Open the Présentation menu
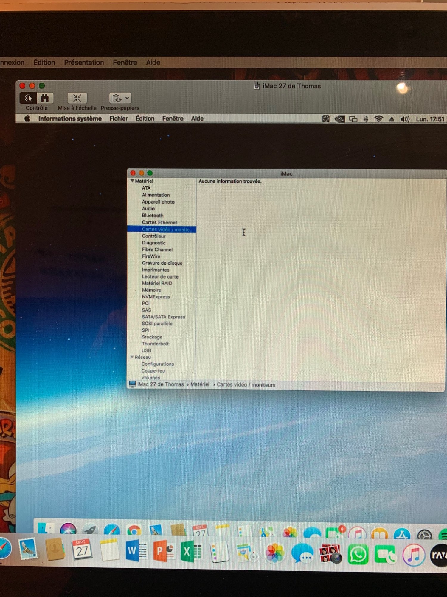447x597 pixels. point(84,62)
